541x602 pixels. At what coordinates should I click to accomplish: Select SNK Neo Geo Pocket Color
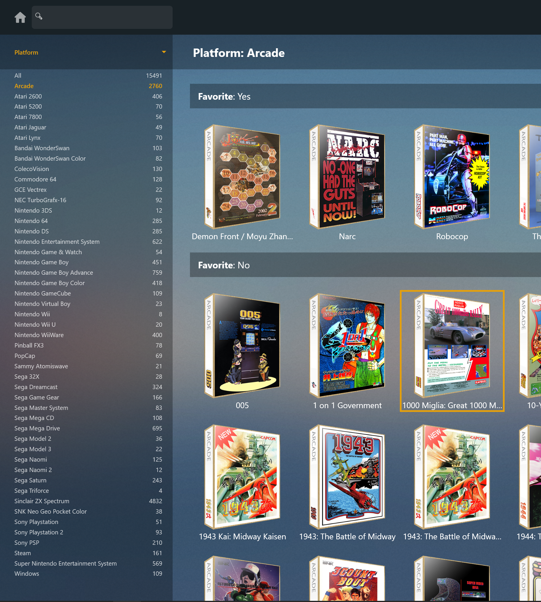click(x=88, y=512)
